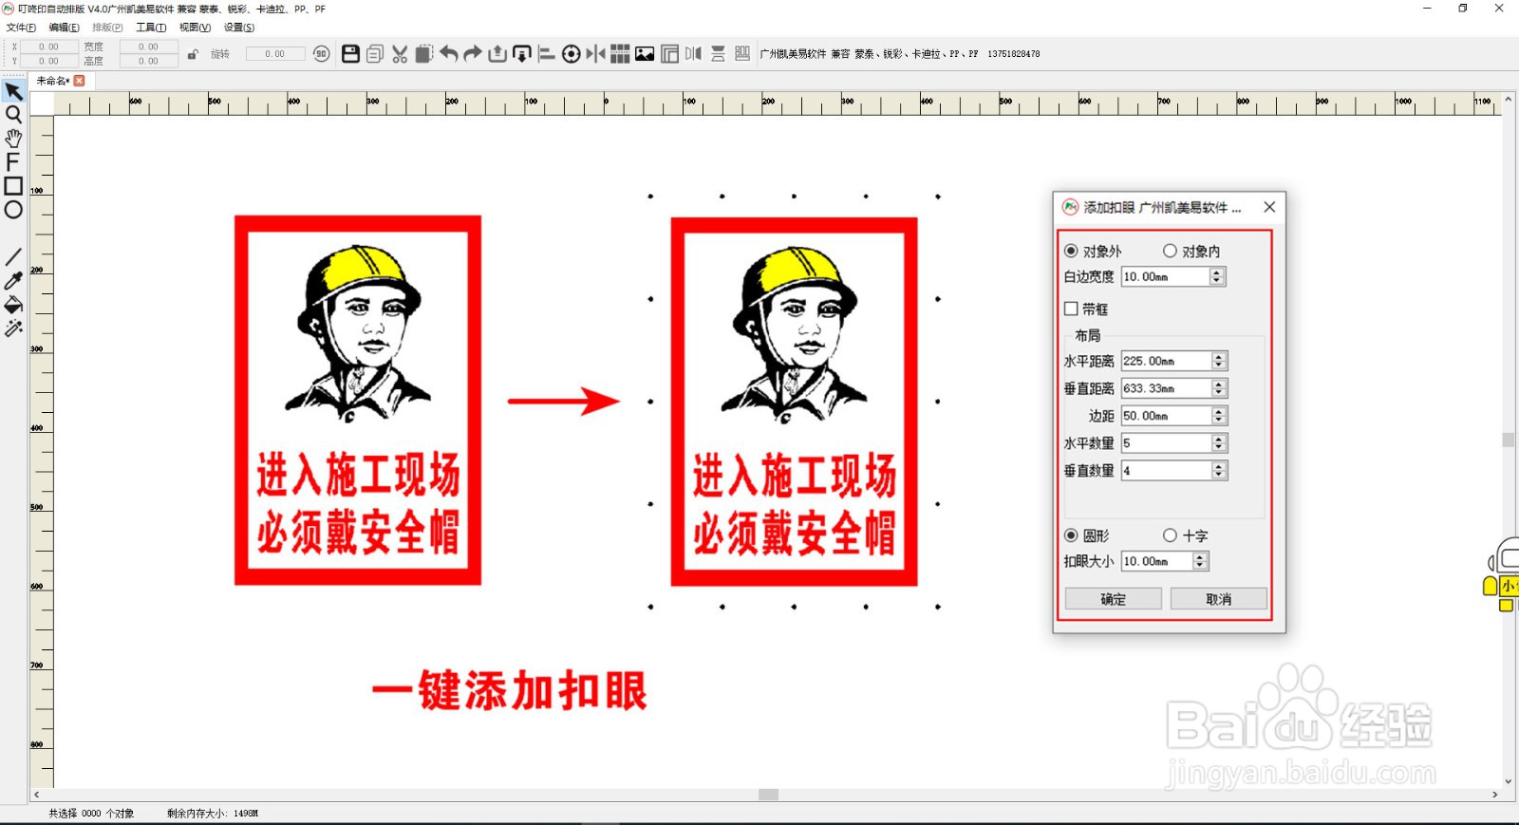Close the 未命名 document tab

coord(80,81)
